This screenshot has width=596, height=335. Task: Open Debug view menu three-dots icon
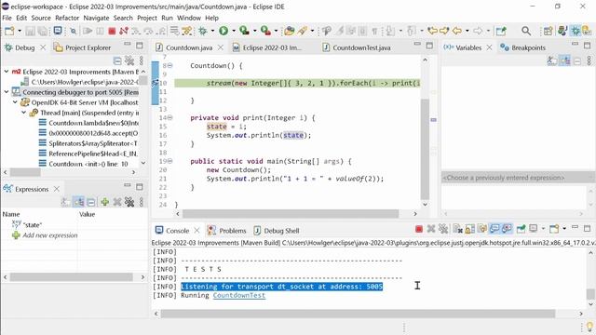click(x=142, y=60)
